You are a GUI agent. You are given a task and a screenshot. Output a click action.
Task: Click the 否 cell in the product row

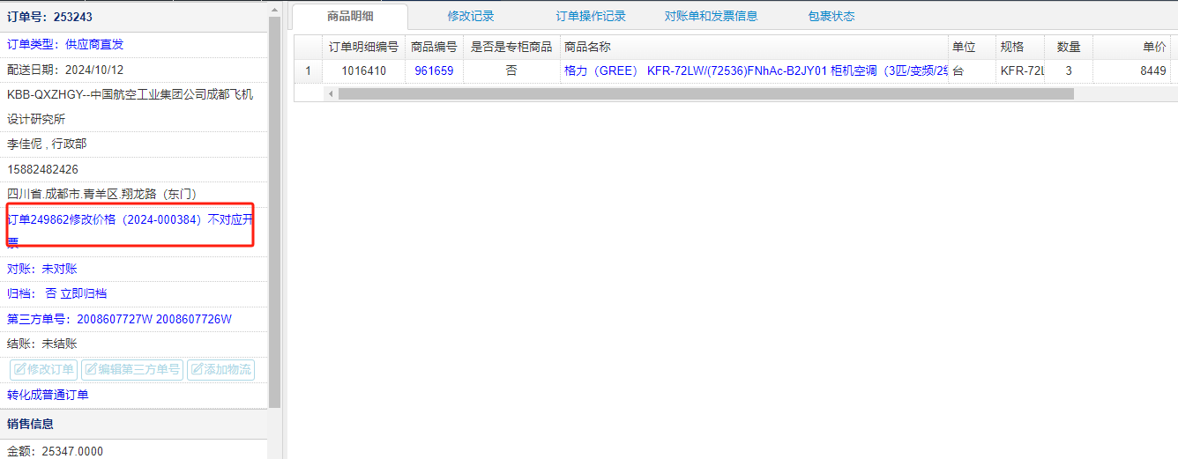(511, 70)
